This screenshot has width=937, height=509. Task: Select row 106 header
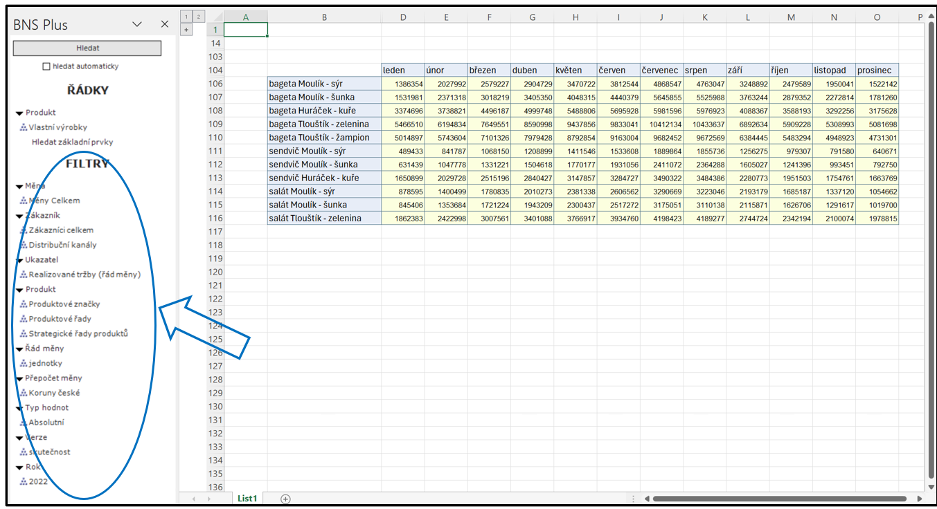point(215,84)
